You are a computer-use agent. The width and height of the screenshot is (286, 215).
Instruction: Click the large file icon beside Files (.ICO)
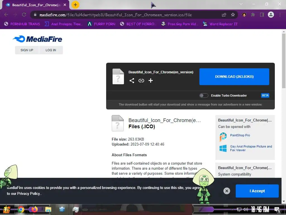(118, 123)
